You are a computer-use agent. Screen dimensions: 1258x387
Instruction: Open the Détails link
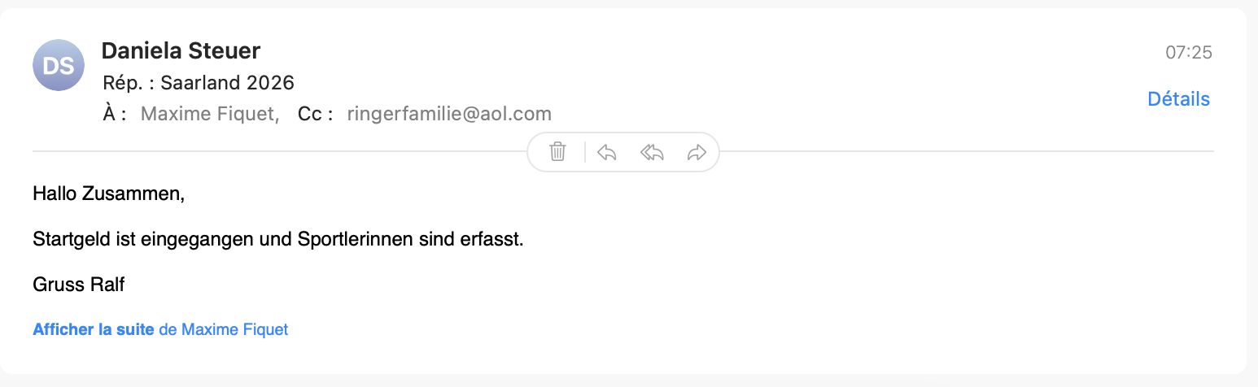1178,99
